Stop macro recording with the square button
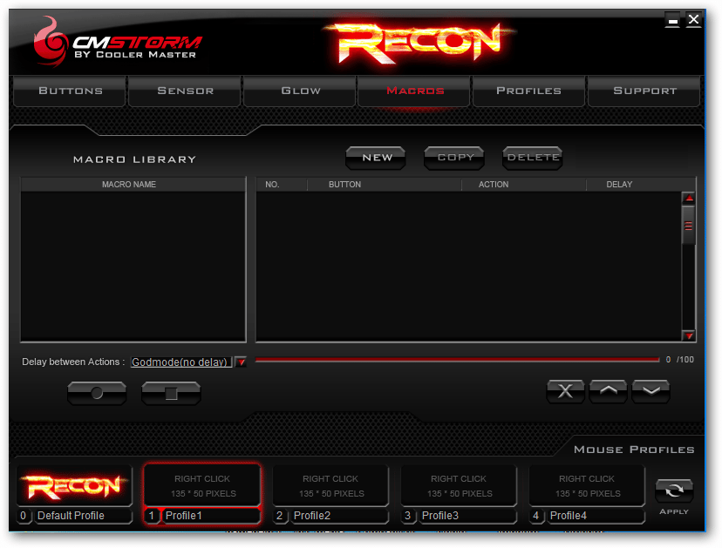This screenshot has height=548, width=722. coord(171,394)
